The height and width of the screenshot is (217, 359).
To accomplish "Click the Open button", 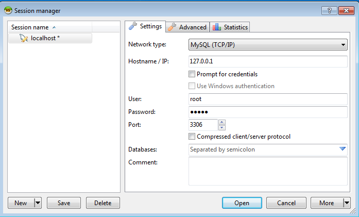I will tap(242, 203).
